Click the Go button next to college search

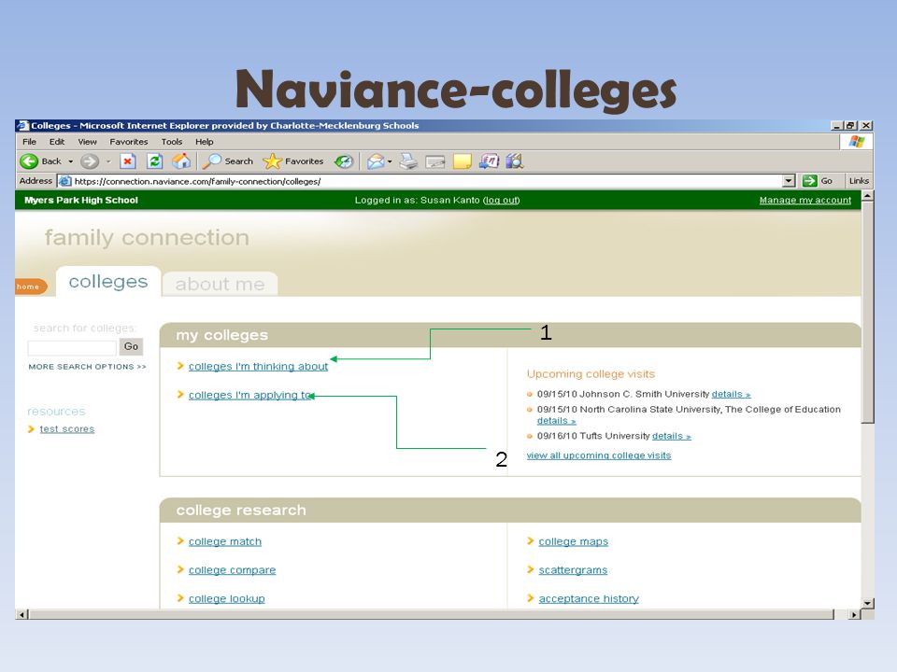coord(131,346)
